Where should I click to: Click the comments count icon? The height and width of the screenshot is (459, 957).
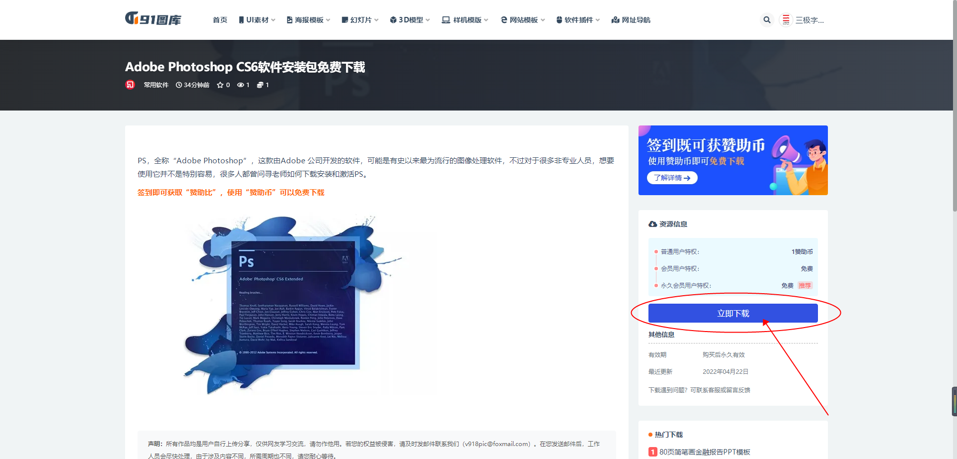click(260, 85)
